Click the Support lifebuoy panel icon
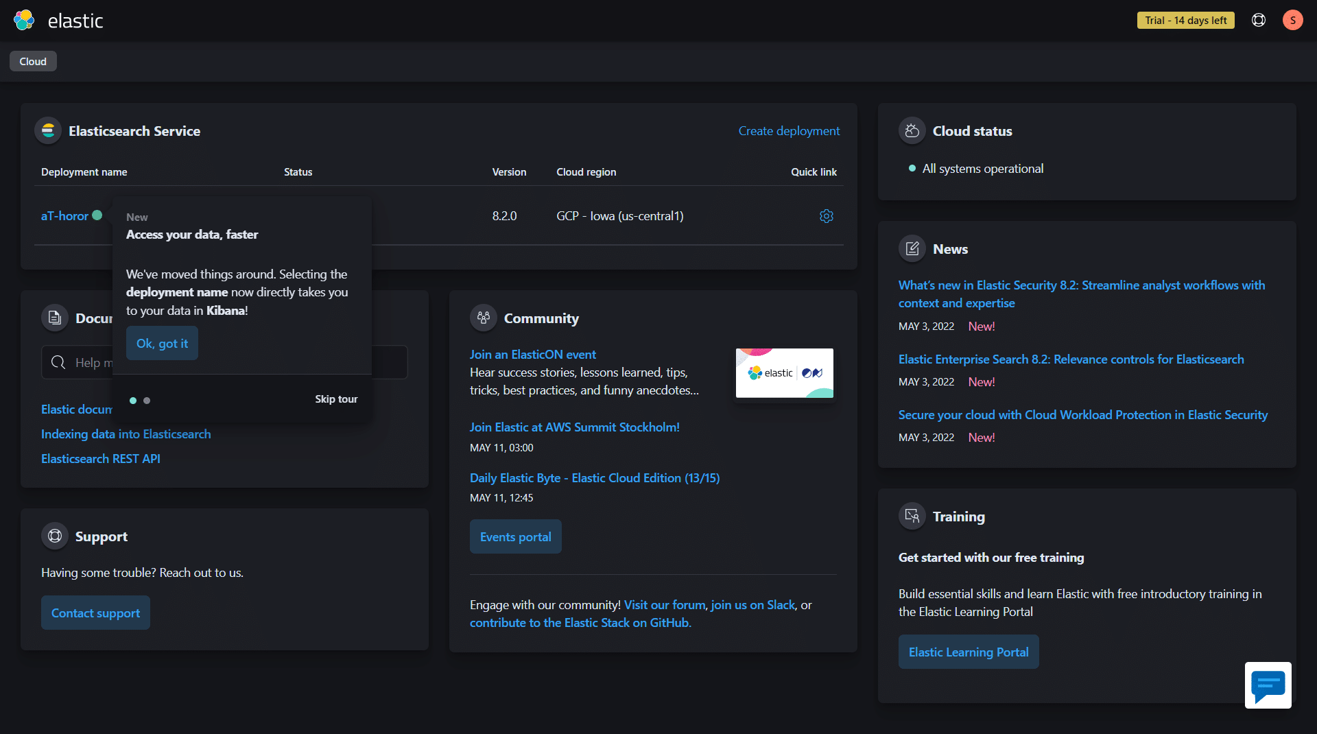The height and width of the screenshot is (734, 1317). tap(54, 536)
